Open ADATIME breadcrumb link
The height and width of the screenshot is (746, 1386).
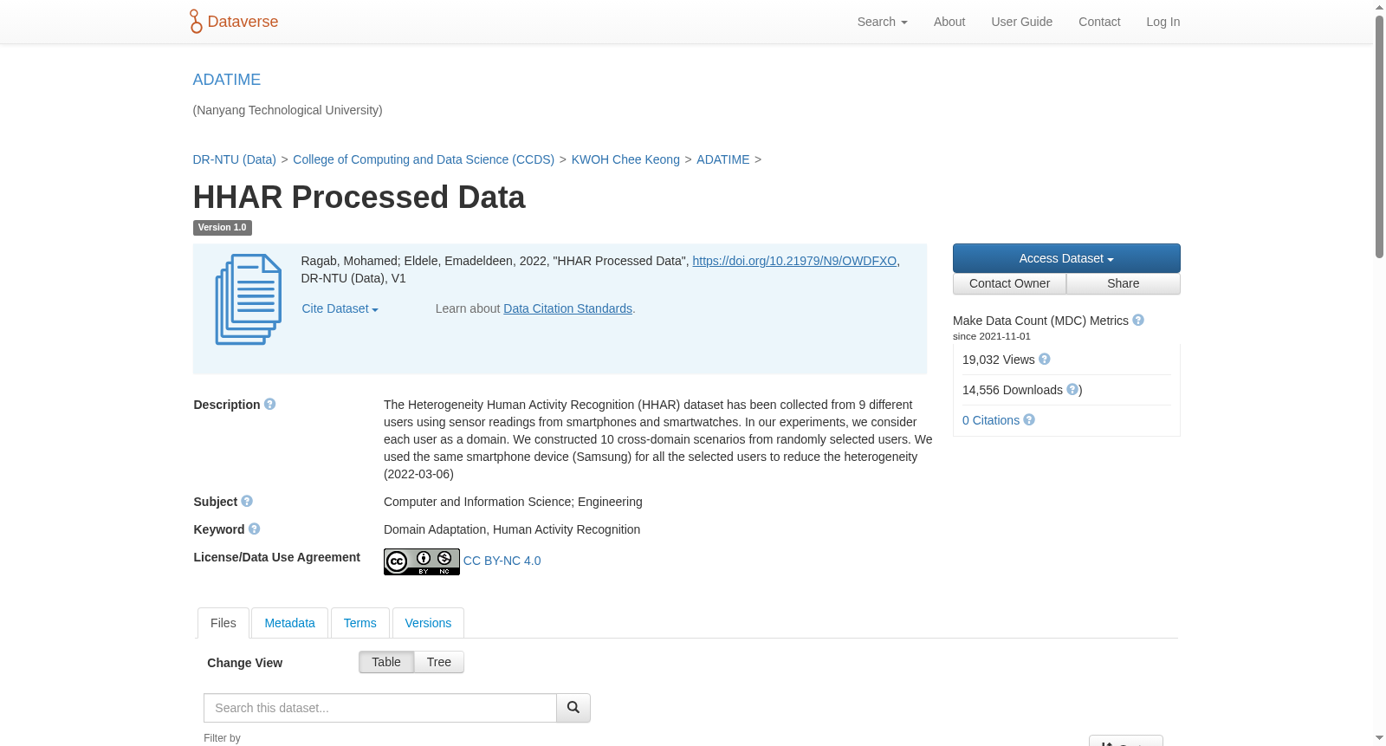[723, 159]
